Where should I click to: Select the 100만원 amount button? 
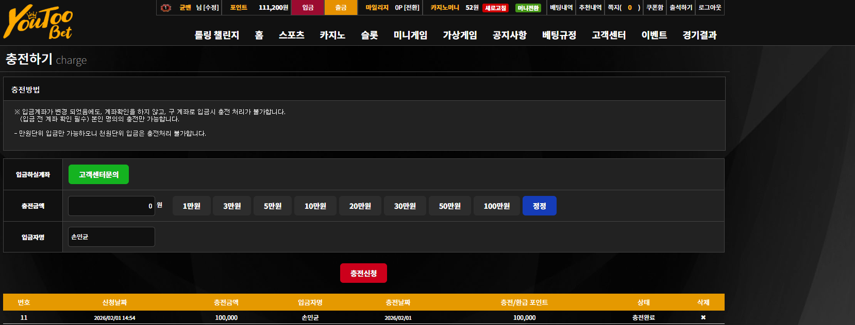pyautogui.click(x=497, y=206)
